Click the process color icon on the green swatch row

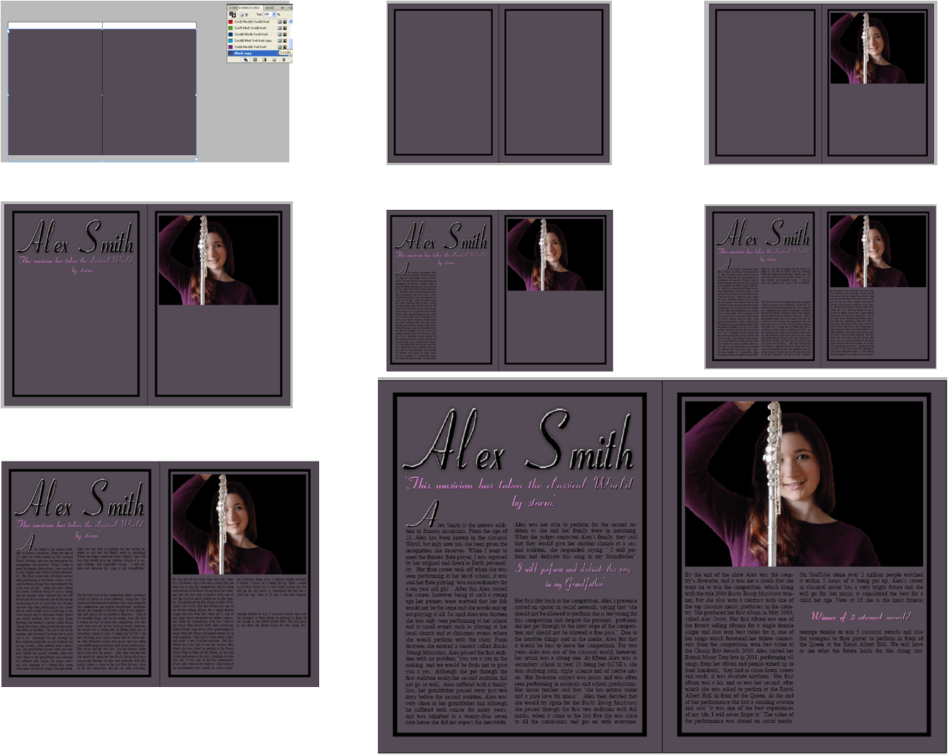[279, 28]
